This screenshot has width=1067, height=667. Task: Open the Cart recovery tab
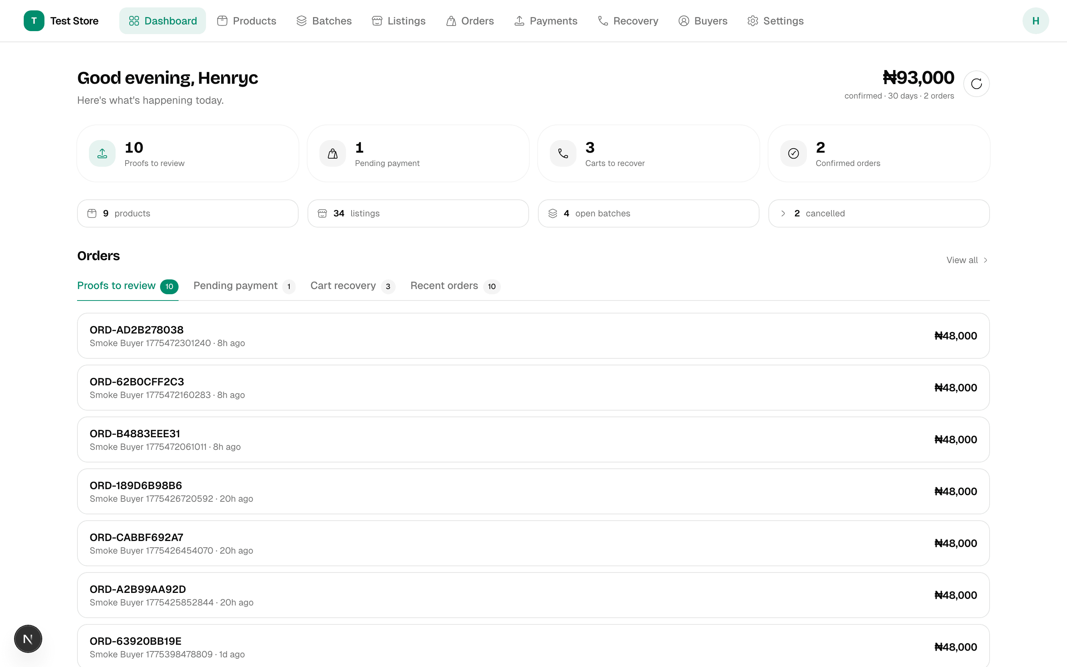[343, 285]
